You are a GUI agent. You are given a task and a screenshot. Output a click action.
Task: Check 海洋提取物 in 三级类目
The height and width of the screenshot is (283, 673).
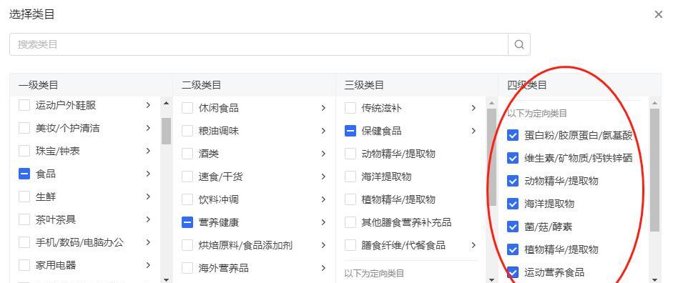coord(350,177)
